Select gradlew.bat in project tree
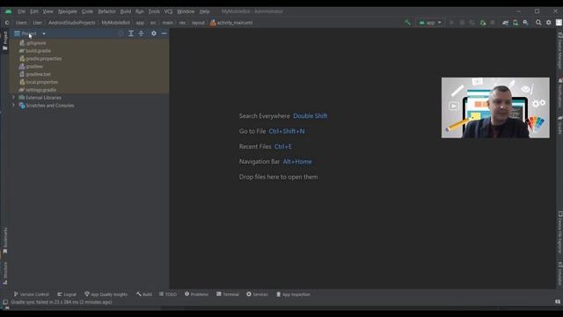 38,74
